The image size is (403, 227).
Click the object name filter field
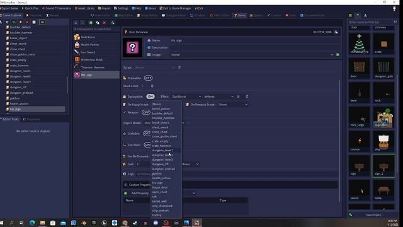370,22
